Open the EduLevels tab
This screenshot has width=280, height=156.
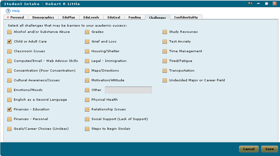pos(91,17)
